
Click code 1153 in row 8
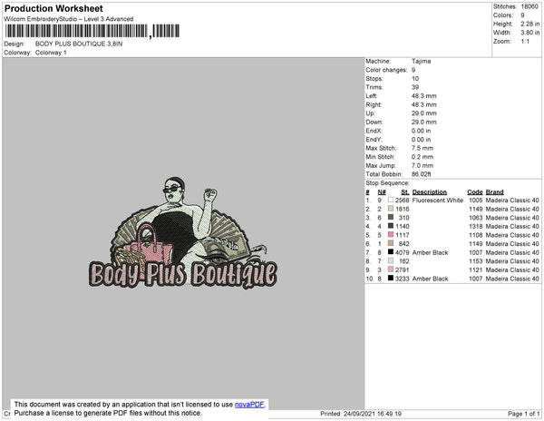(x=476, y=261)
